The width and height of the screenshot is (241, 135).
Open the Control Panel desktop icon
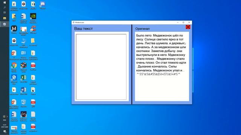tap(23, 55)
